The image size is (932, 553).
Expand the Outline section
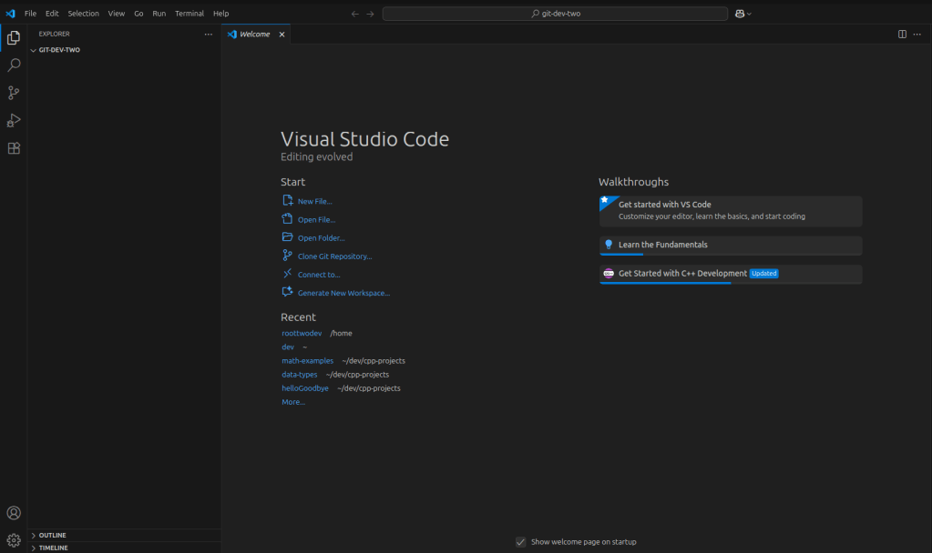52,535
